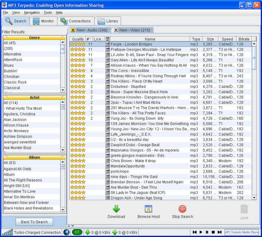Image resolution: width=262 pixels, height=237 pixels.
Task: Open the Tools menu
Action: click(48, 13)
